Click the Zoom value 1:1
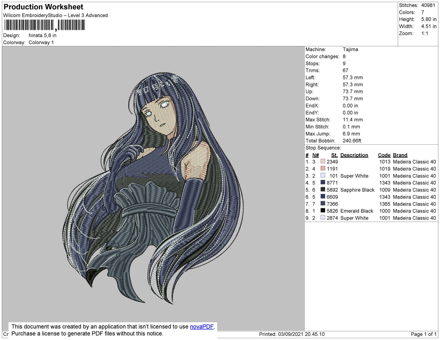Viewport: 440px width, 340px height. pos(425,33)
